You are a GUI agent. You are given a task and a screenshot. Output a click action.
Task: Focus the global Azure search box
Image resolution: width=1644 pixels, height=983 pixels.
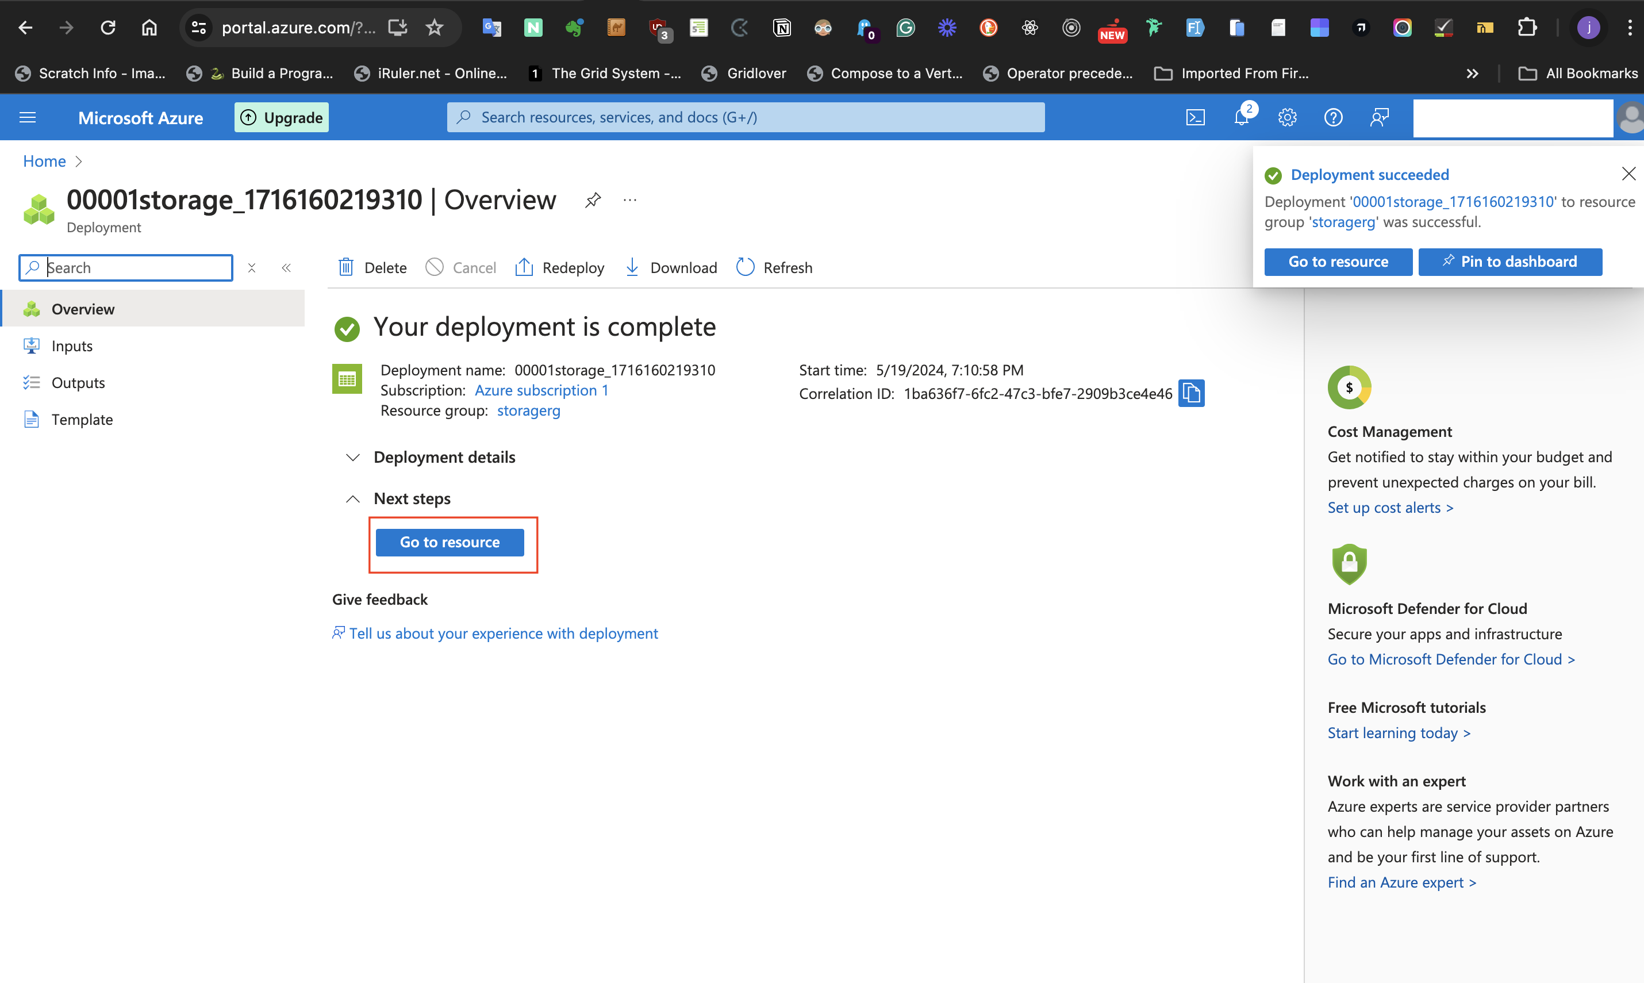click(x=745, y=117)
